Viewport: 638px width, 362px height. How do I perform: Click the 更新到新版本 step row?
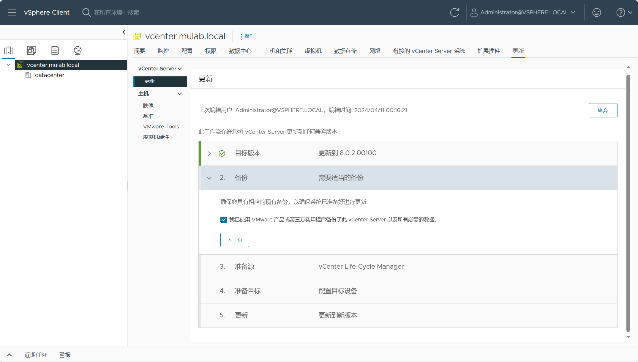click(x=408, y=315)
